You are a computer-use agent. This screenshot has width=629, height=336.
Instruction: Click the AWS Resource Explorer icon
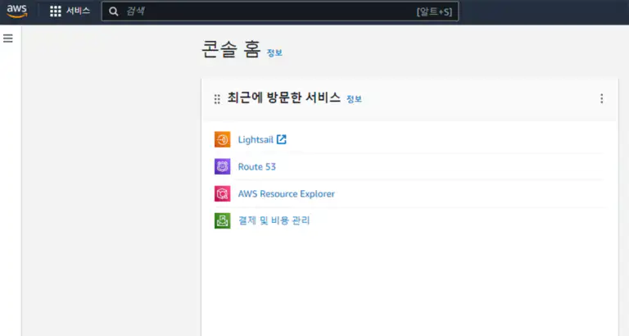222,193
